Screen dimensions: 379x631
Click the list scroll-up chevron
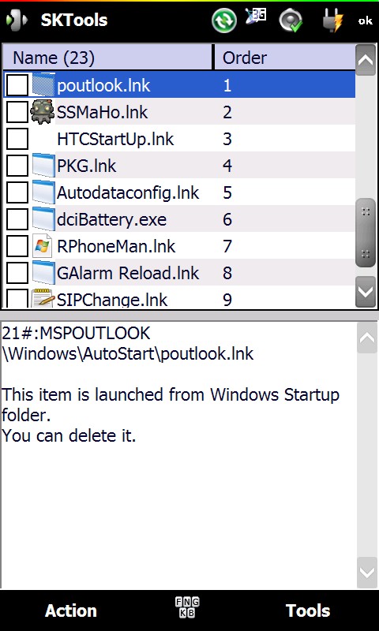click(x=366, y=60)
